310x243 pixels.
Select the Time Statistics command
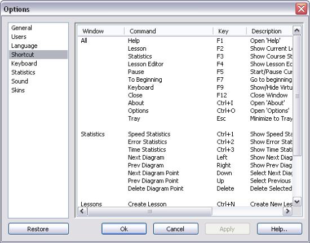[147, 149]
